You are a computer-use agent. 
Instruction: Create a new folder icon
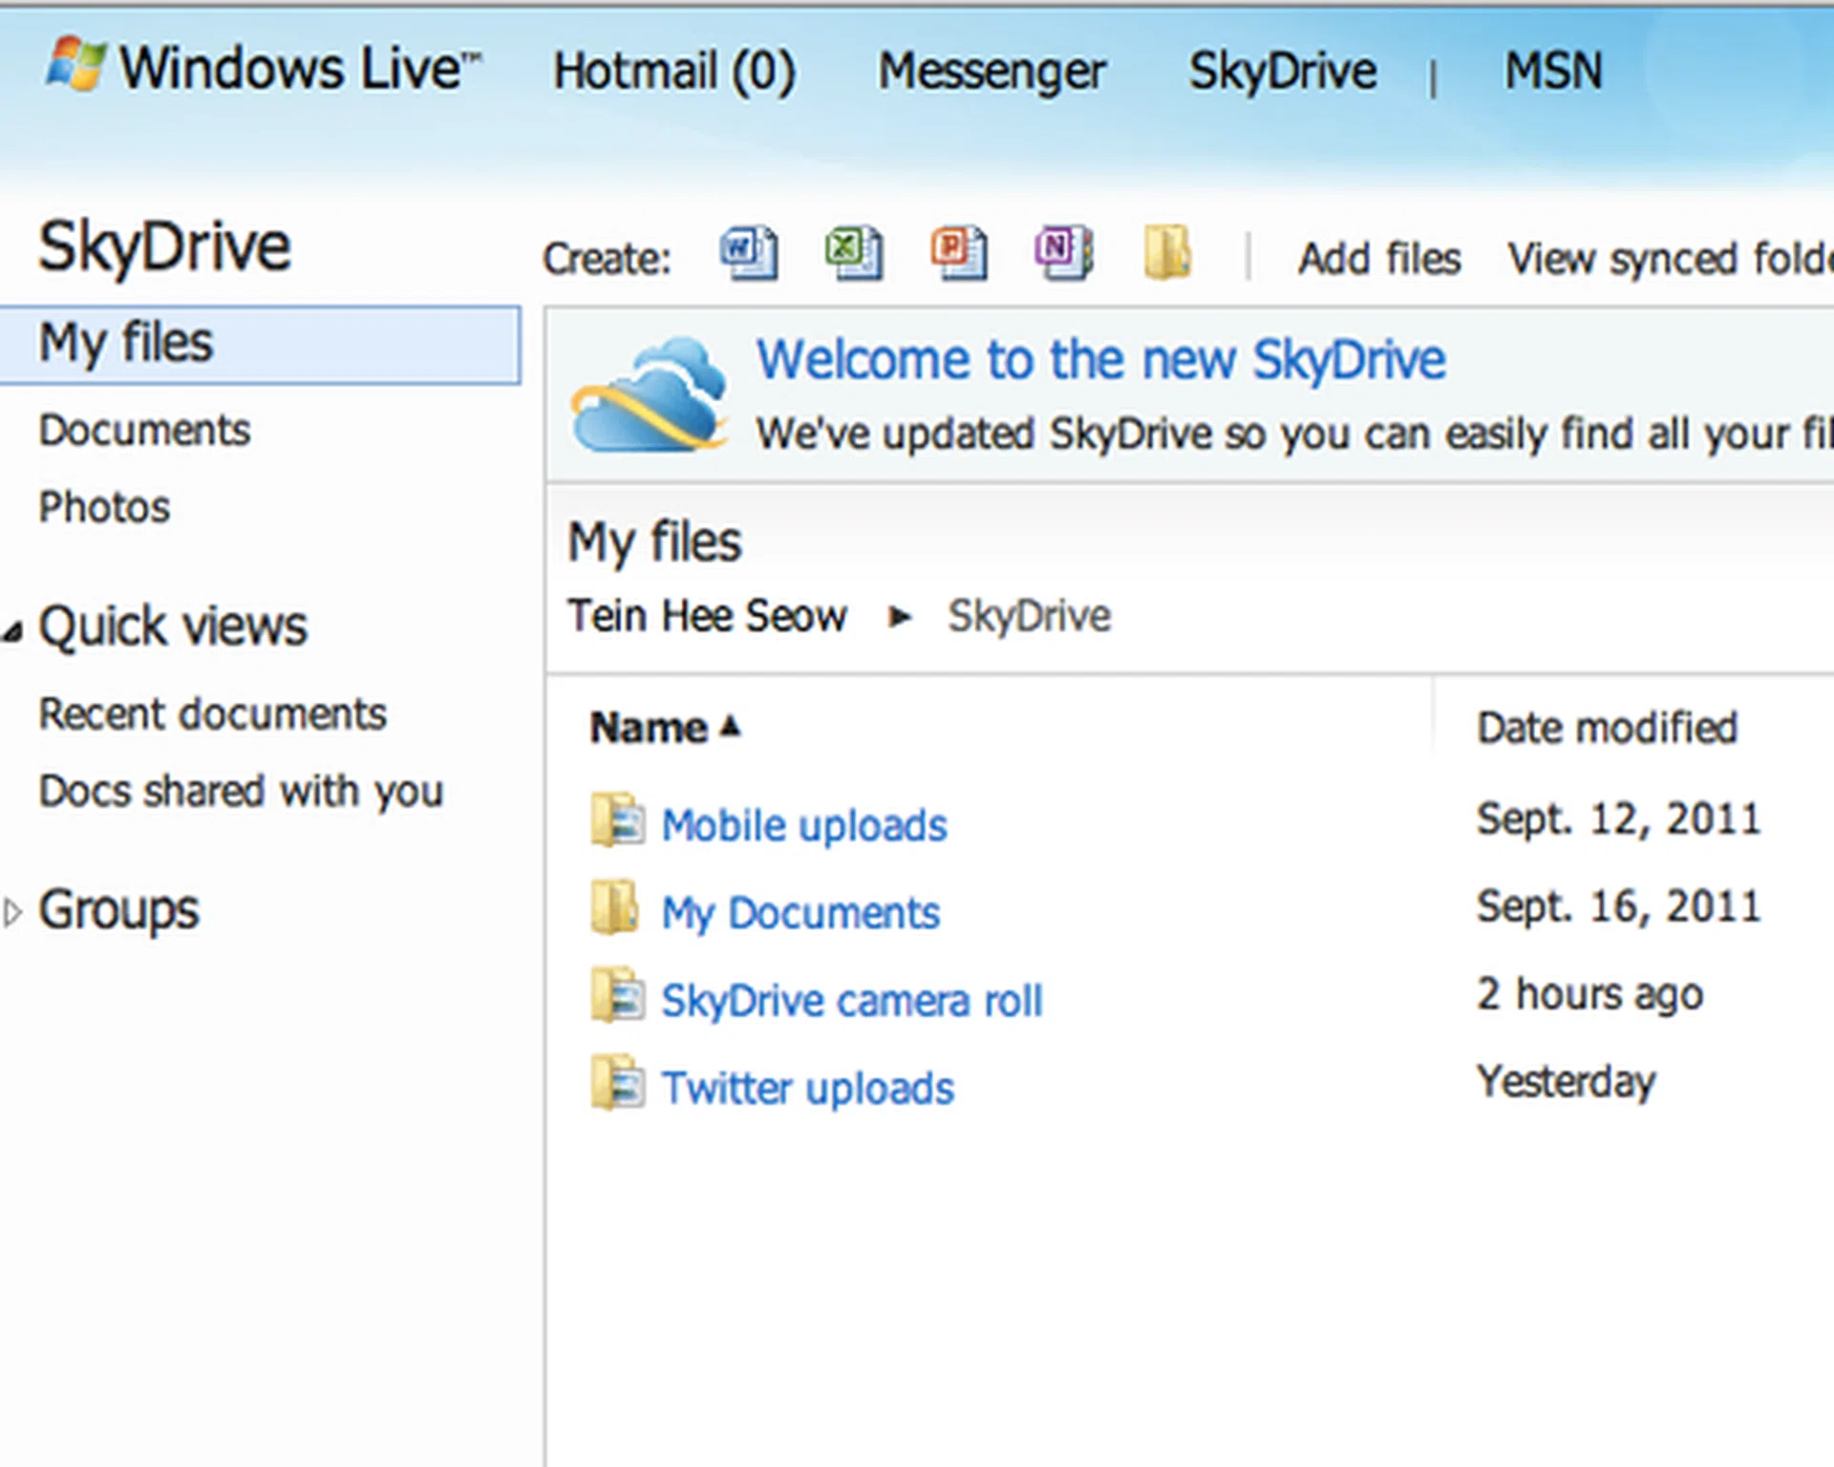[x=1167, y=253]
